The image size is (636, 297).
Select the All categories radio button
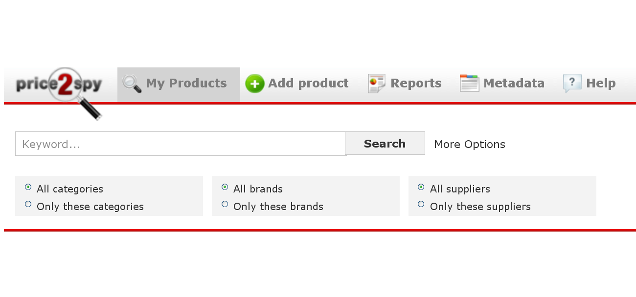coord(28,187)
